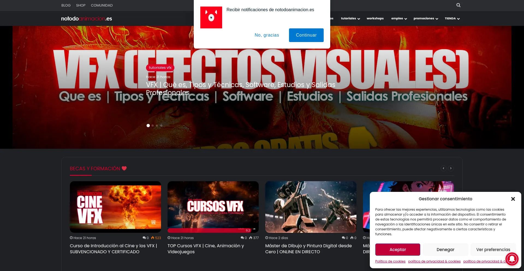
Task: Select the third slider dot
Action: [157, 126]
